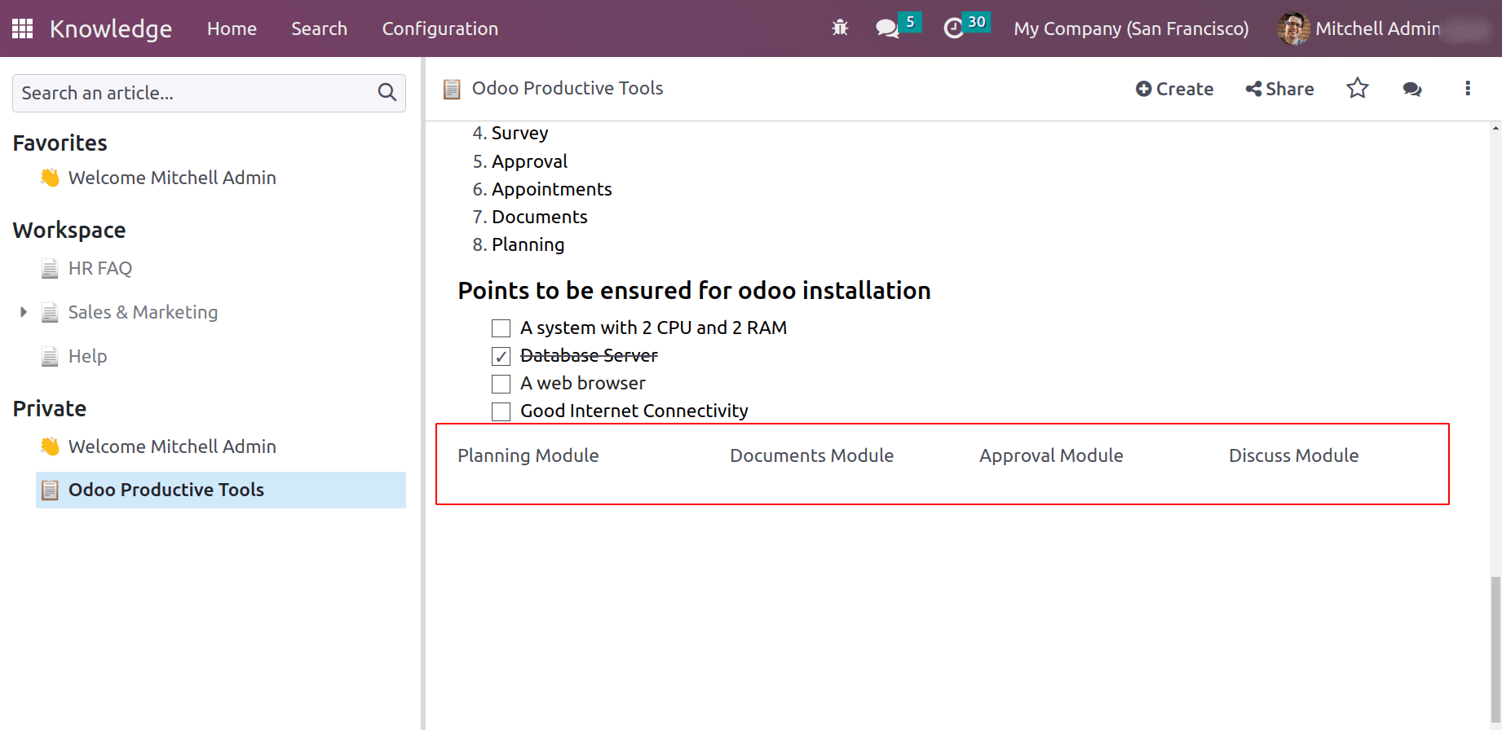Image resolution: width=1502 pixels, height=730 pixels.
Task: Open Sales & Marketing article
Action: [x=143, y=312]
